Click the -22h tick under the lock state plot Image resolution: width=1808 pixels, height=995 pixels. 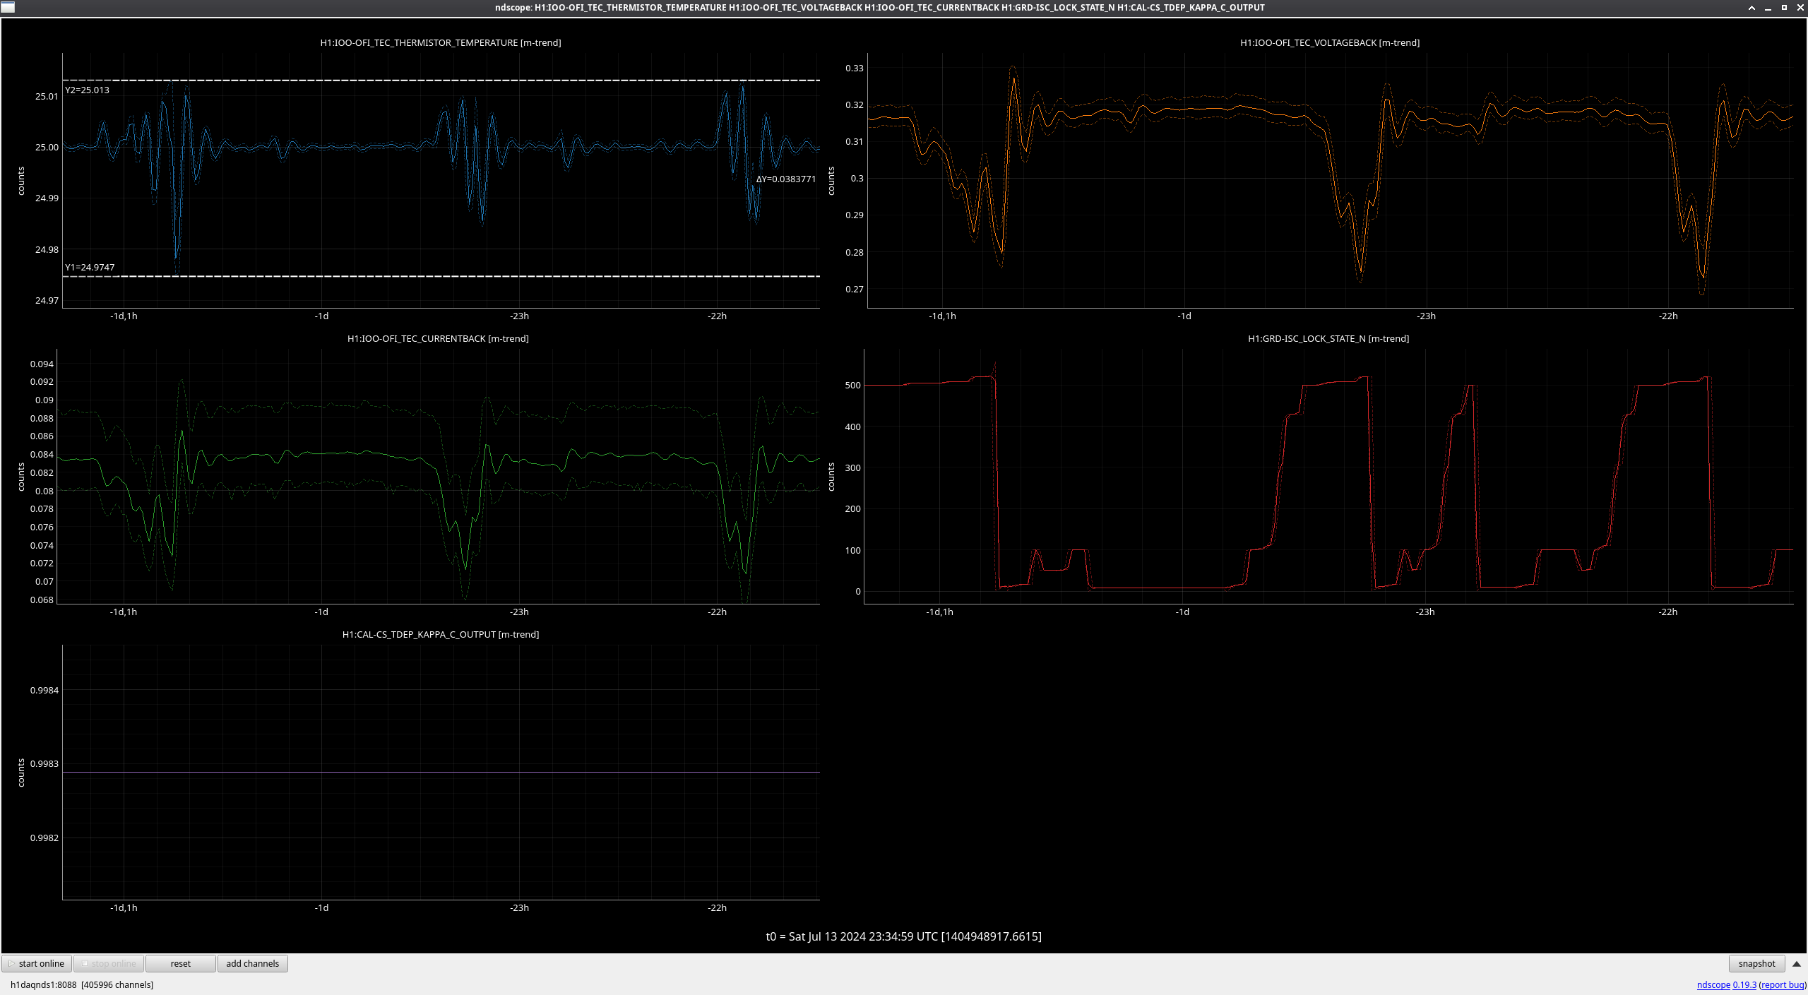tap(1668, 612)
